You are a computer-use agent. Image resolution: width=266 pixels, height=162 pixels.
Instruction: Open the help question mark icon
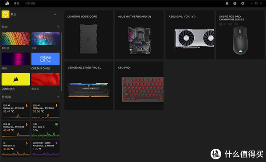pyautogui.click(x=235, y=4)
